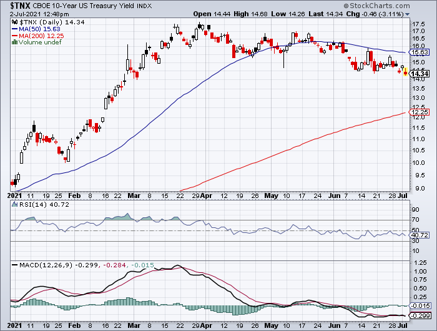Image resolution: width=437 pixels, height=331 pixels.
Task: Click the RSI(14) 40.72 indicator label
Action: [44, 204]
